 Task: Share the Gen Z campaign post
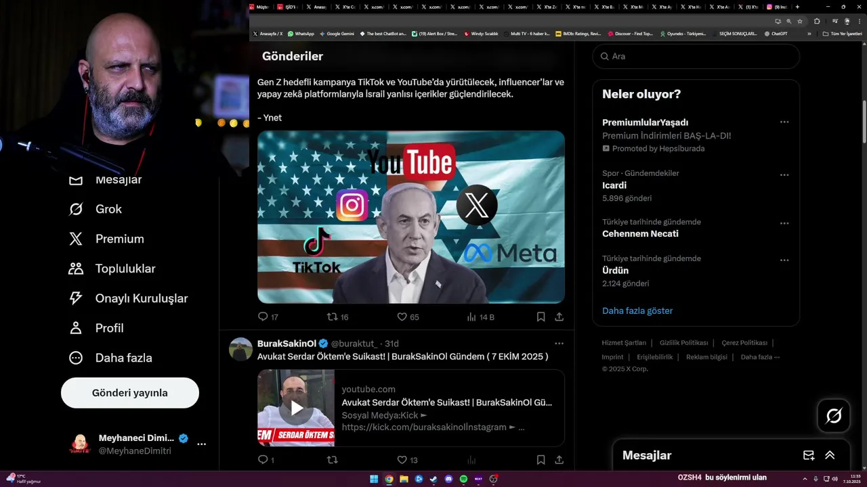tap(559, 317)
